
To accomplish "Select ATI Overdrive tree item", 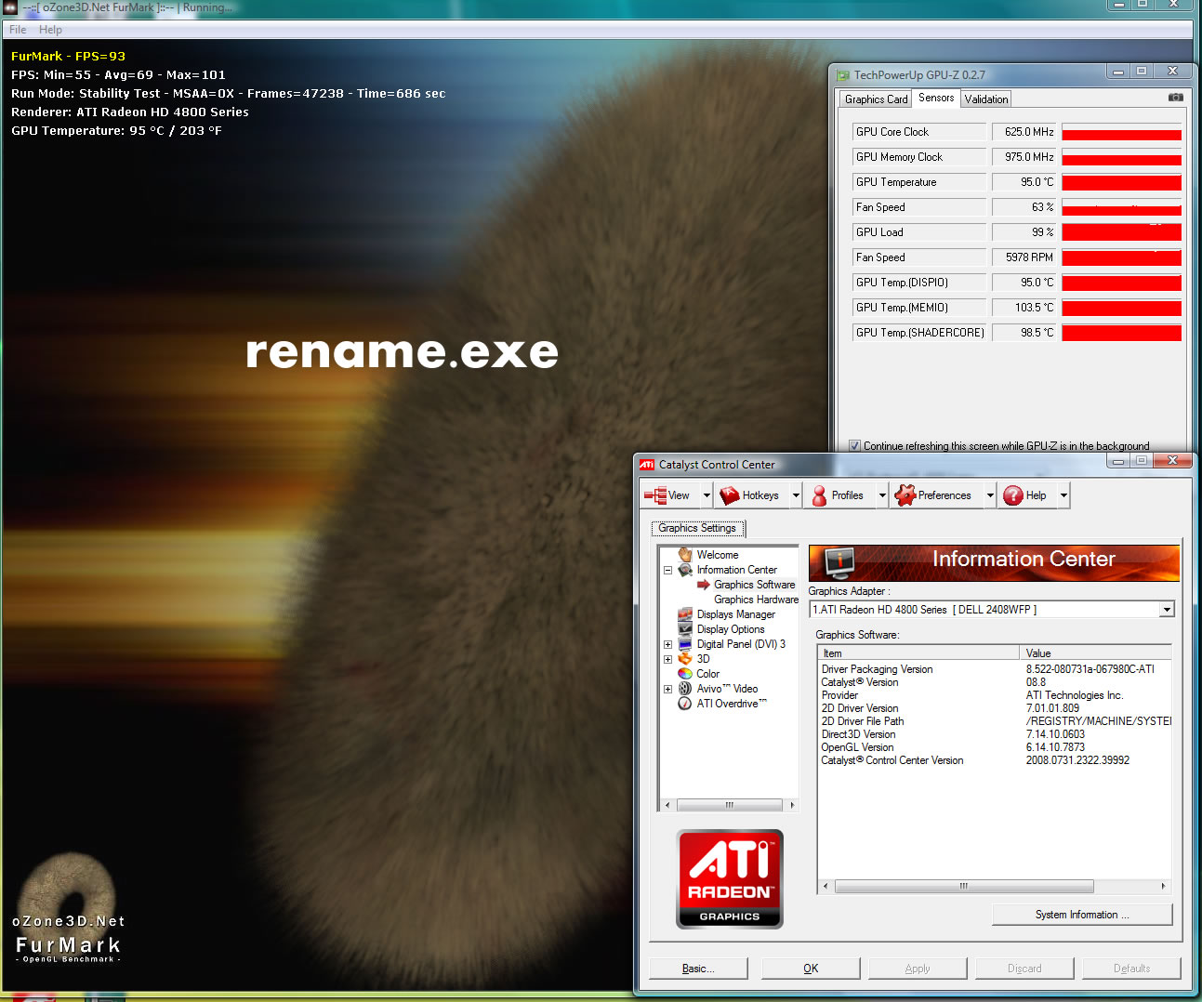I will pyautogui.click(x=732, y=704).
